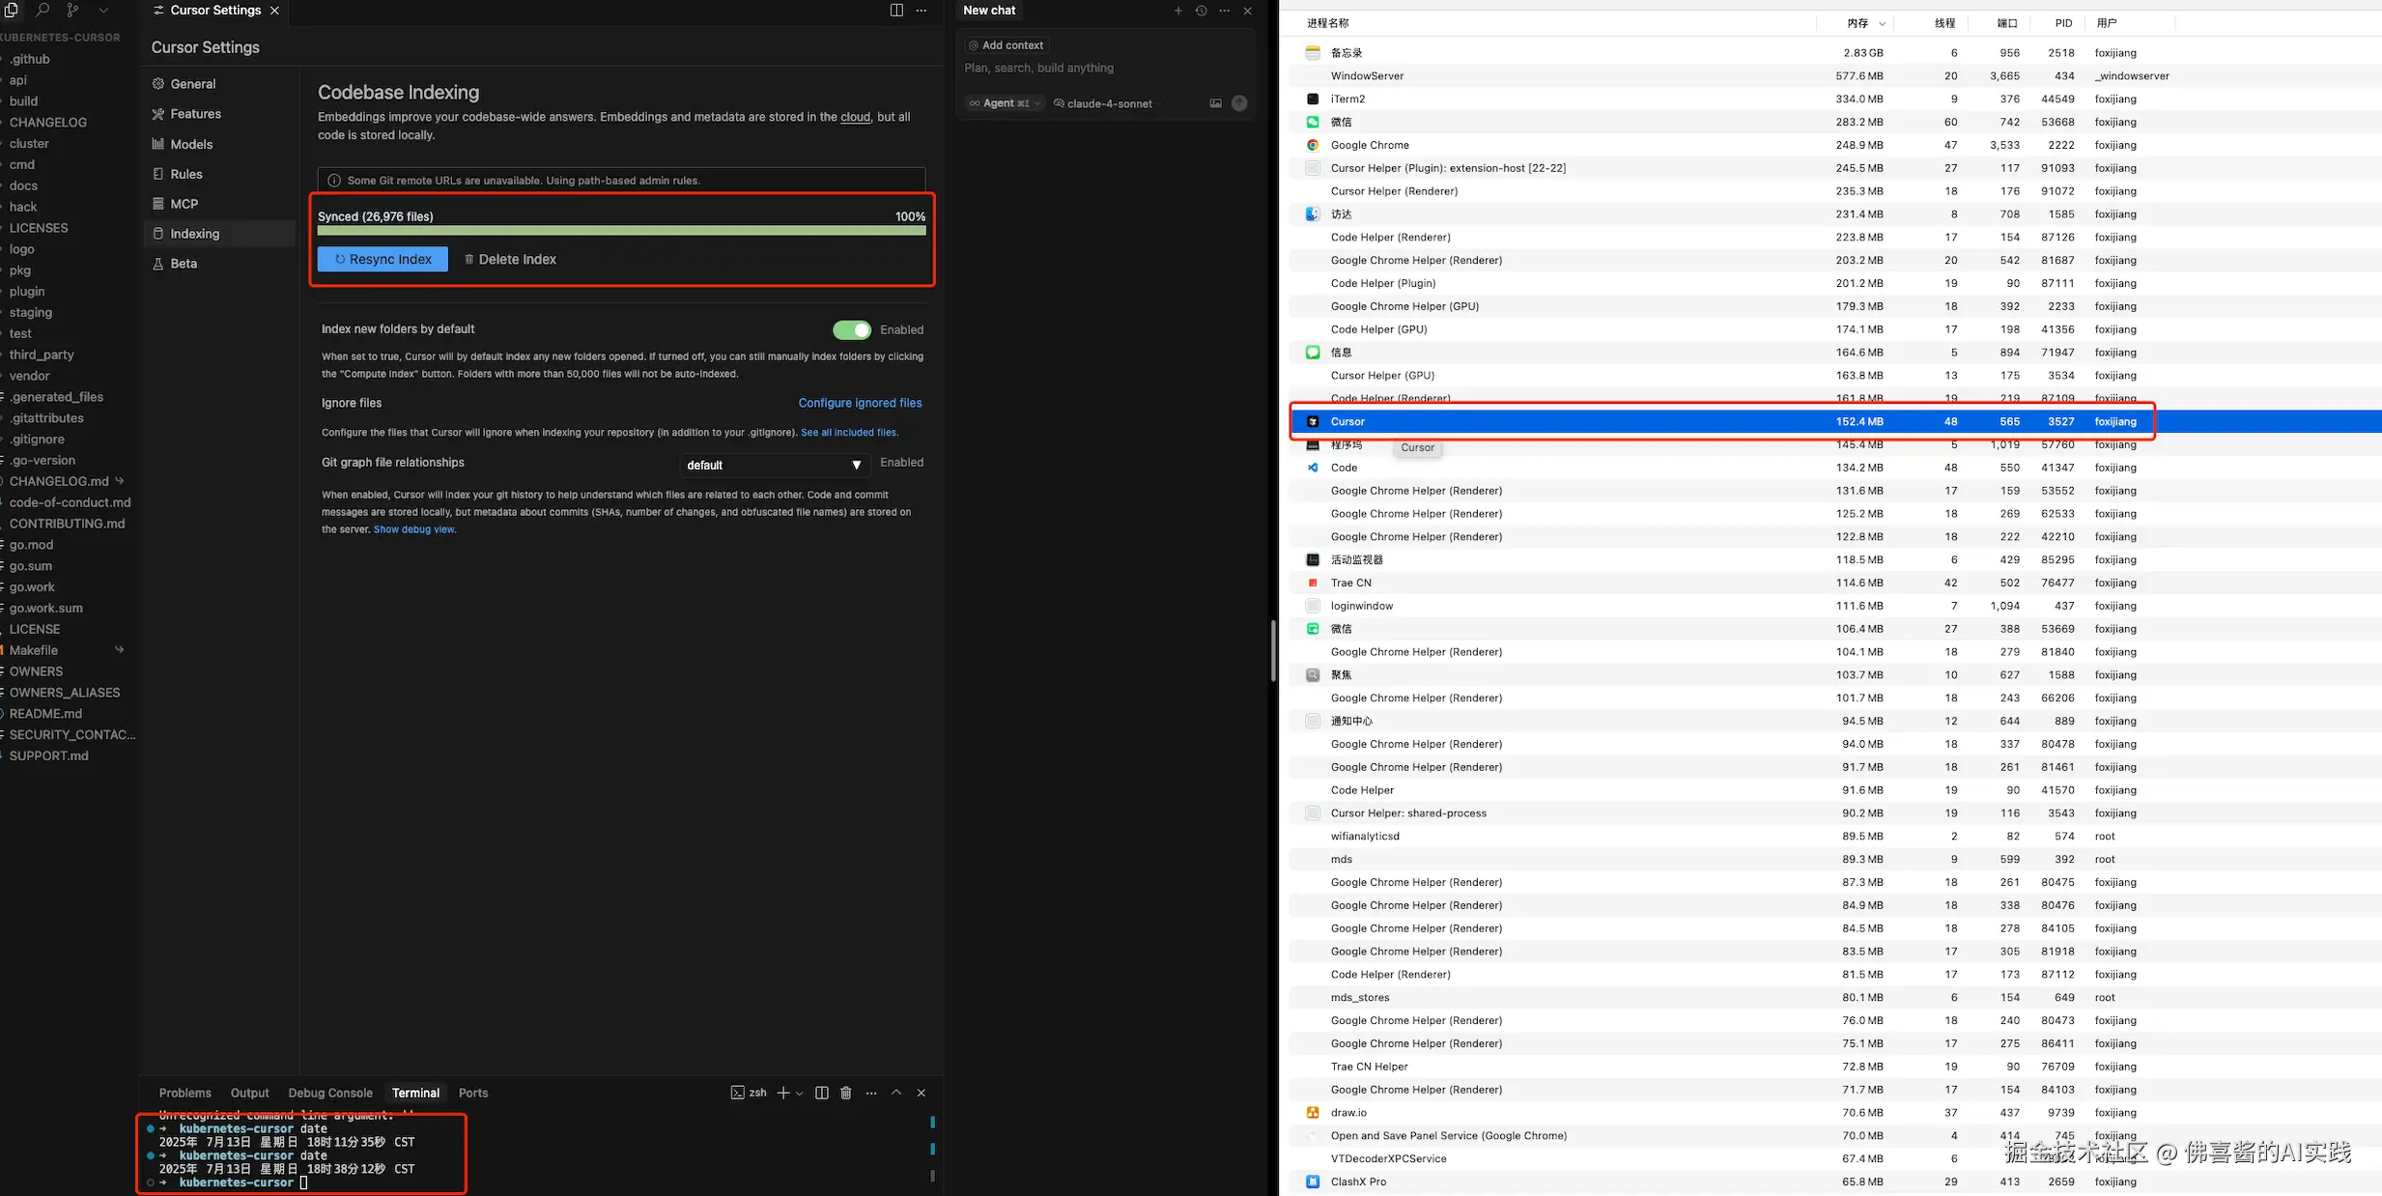Switch to the Debug Console tab

(329, 1093)
